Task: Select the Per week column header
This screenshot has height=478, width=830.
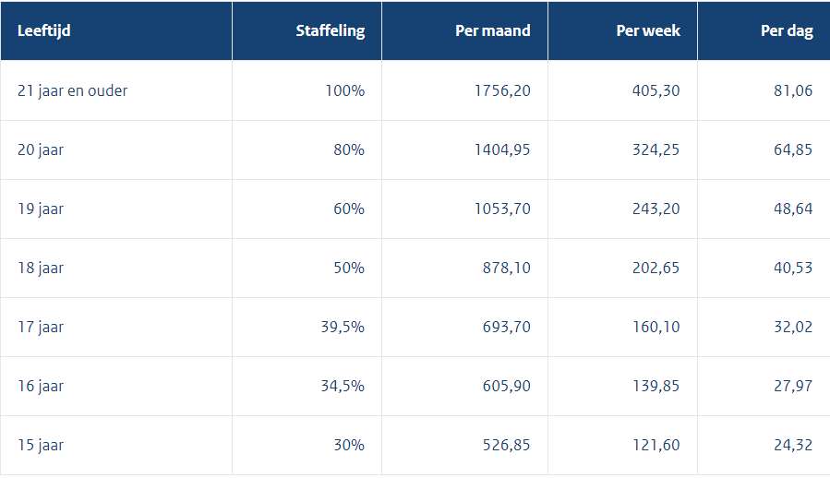Action: (x=647, y=30)
